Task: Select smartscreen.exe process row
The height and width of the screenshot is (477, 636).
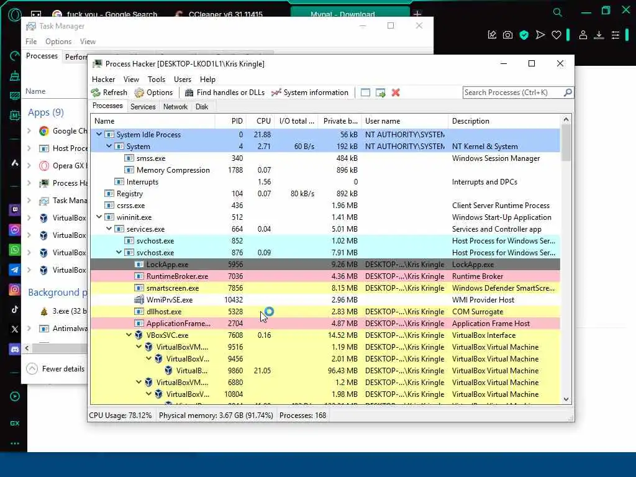Action: (x=325, y=288)
